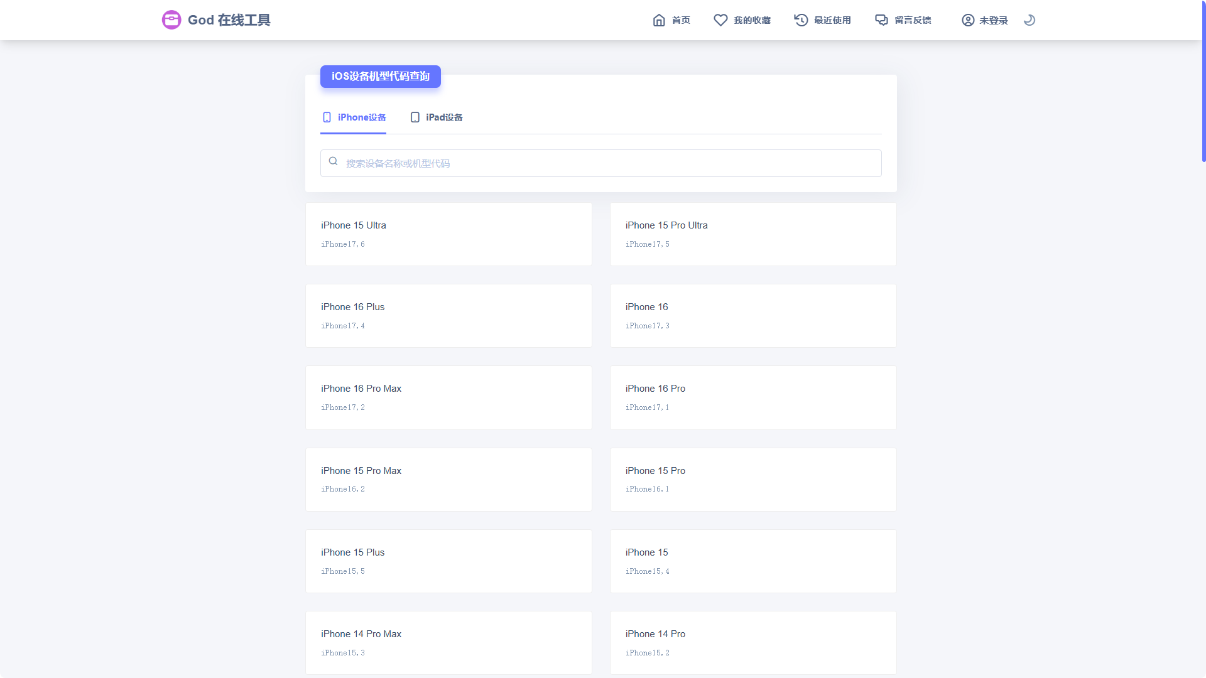The width and height of the screenshot is (1206, 678).
Task: Select the iPhone 16 Plus card
Action: tap(448, 316)
